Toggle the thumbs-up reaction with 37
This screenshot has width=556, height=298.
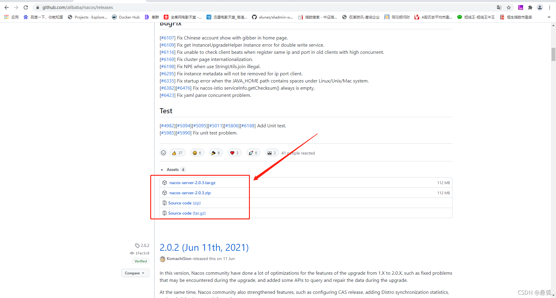(x=177, y=153)
